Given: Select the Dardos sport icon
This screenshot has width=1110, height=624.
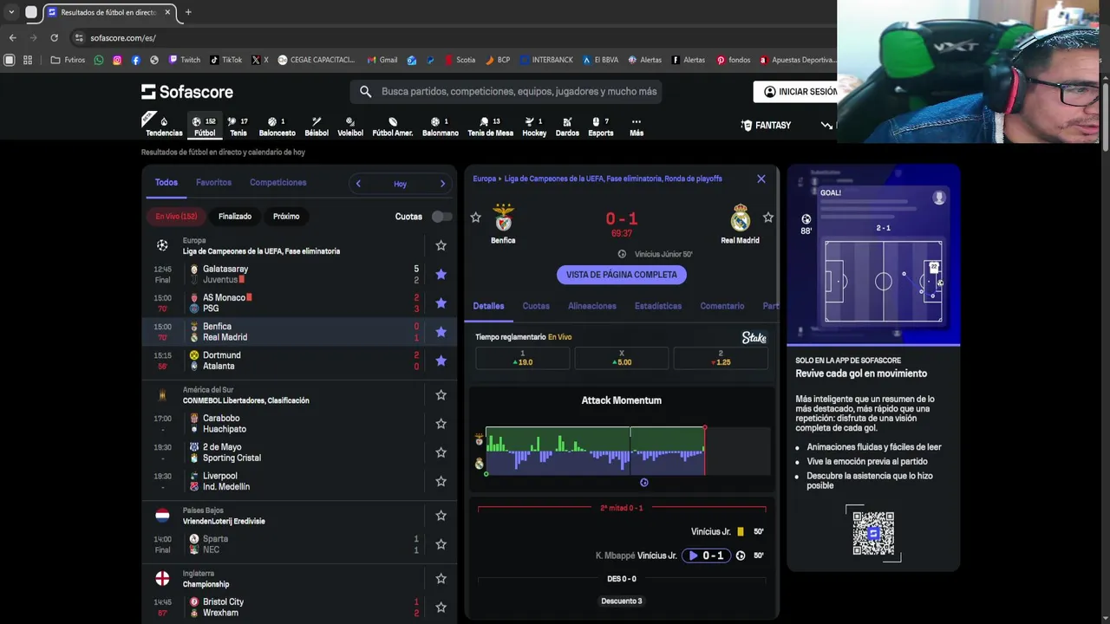Looking at the screenshot, I should point(567,126).
